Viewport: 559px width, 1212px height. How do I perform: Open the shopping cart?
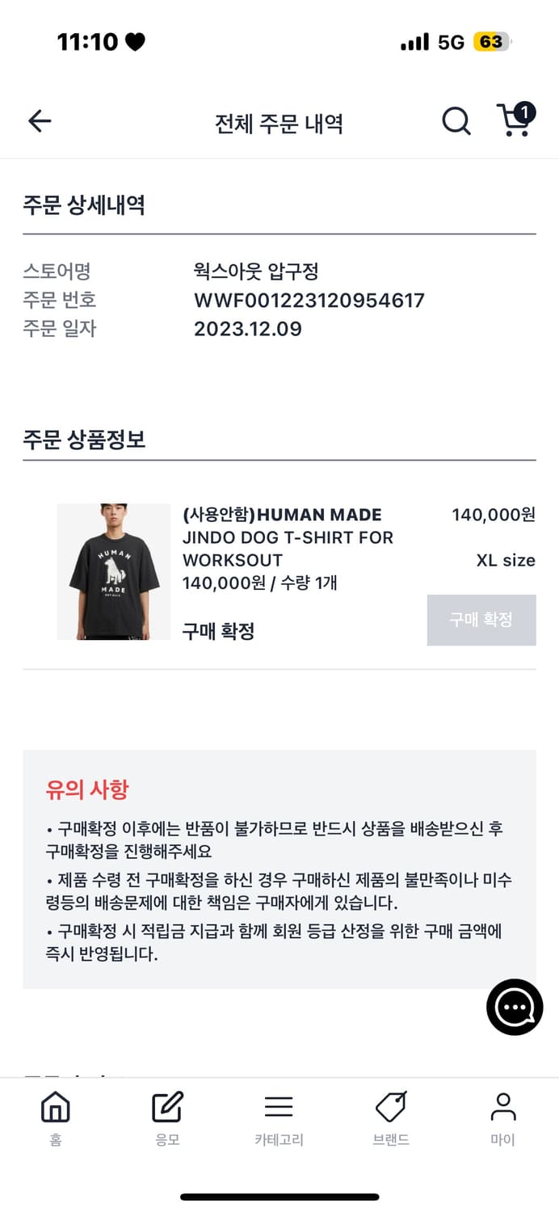pos(512,122)
